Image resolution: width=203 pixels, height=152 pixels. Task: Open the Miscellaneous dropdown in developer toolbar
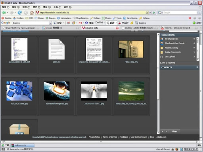(x=81, y=18)
